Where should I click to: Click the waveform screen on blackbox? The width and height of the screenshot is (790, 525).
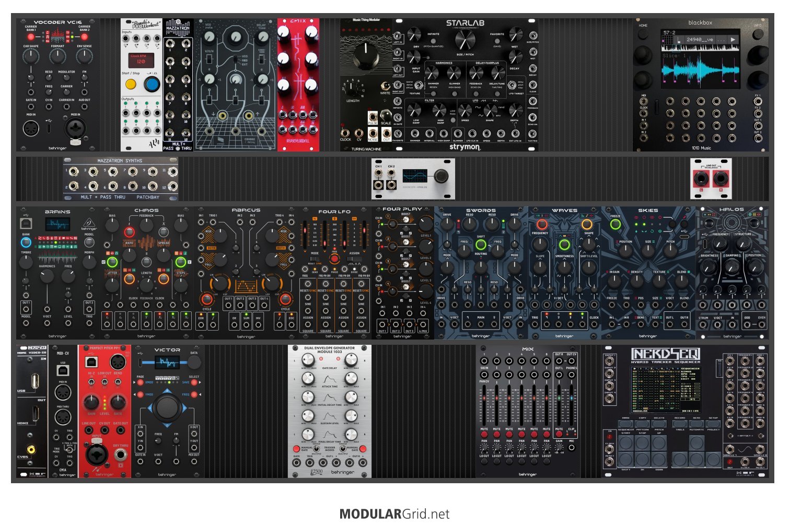[701, 58]
